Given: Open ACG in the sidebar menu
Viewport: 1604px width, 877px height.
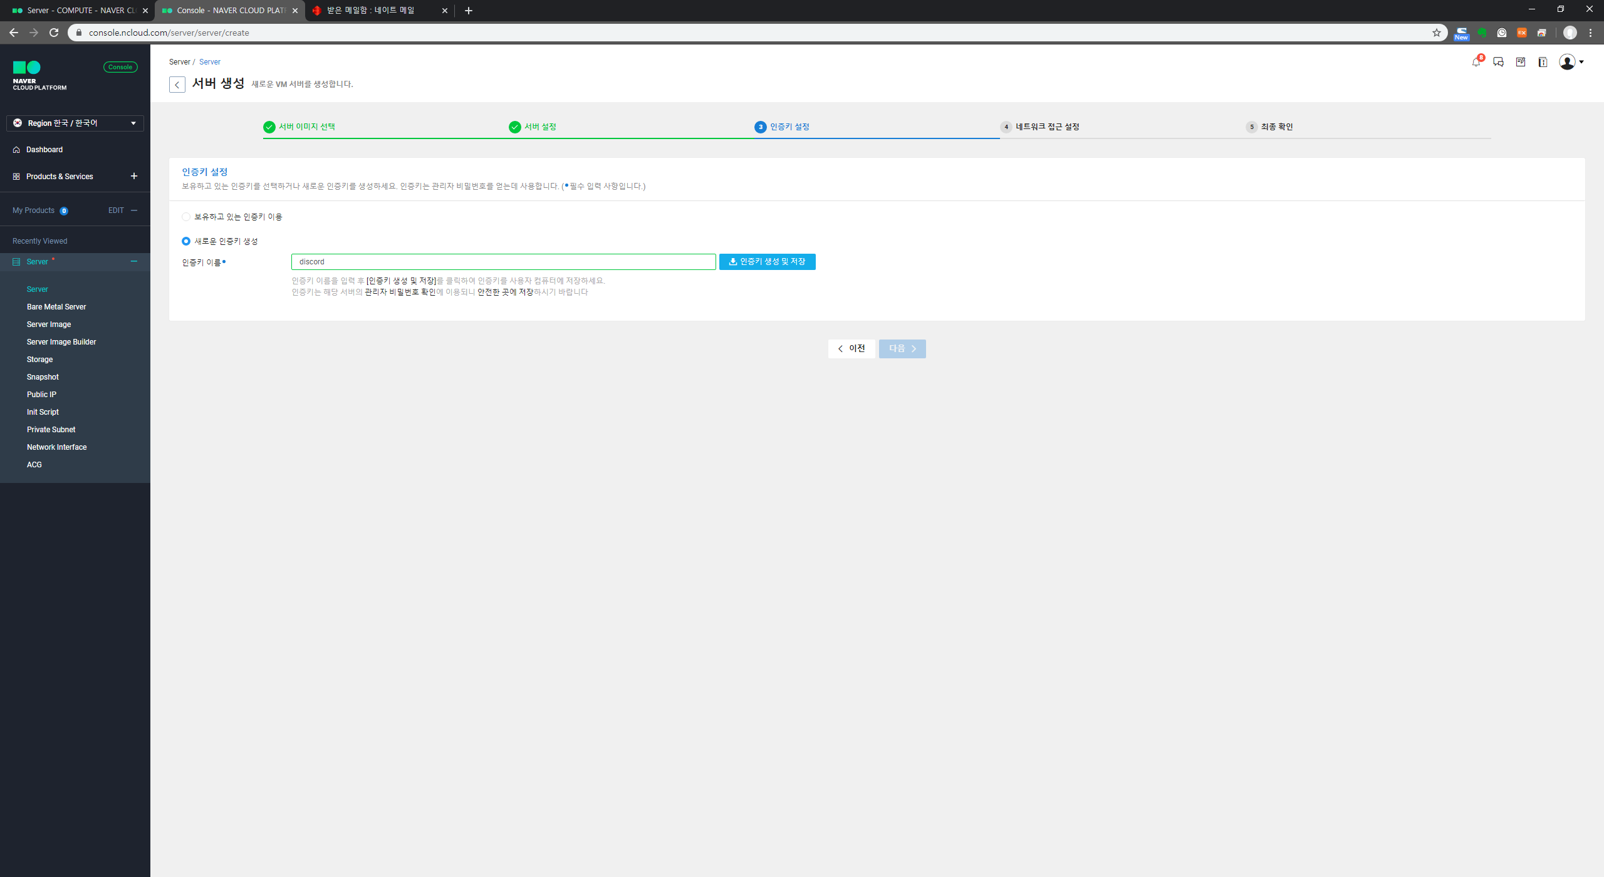Looking at the screenshot, I should 34,465.
